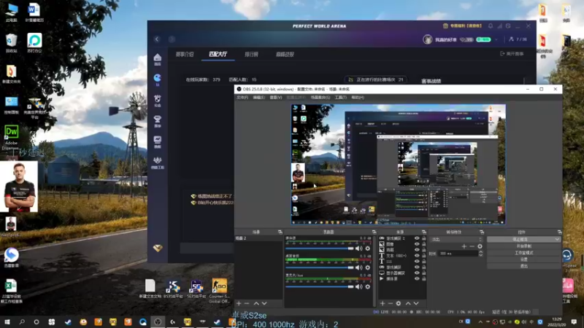This screenshot has width=584, height=328.
Task: Click 工作室模式 studio mode button
Action: tap(523, 253)
